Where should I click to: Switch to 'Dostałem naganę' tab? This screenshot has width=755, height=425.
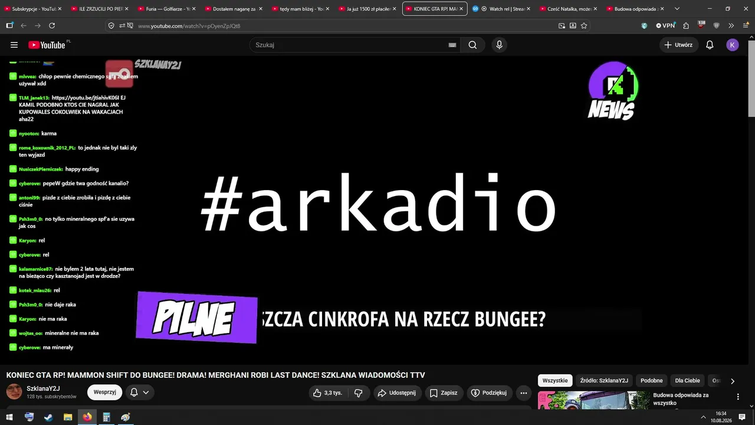[x=234, y=9]
